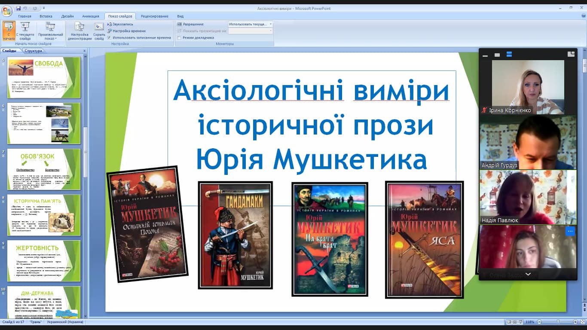Open the blue three-dots menu on bottom video

(570, 231)
